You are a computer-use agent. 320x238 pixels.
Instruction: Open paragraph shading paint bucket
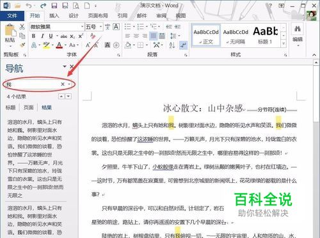[x=128, y=45]
